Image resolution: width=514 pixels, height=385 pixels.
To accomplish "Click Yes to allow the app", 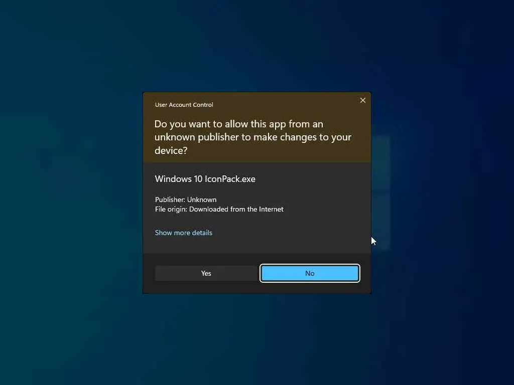I will tap(206, 273).
